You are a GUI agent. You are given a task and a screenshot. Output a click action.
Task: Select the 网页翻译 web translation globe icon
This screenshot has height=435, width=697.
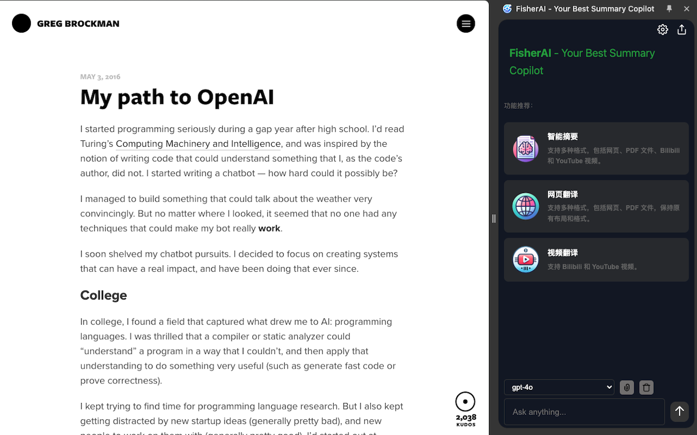click(x=525, y=206)
